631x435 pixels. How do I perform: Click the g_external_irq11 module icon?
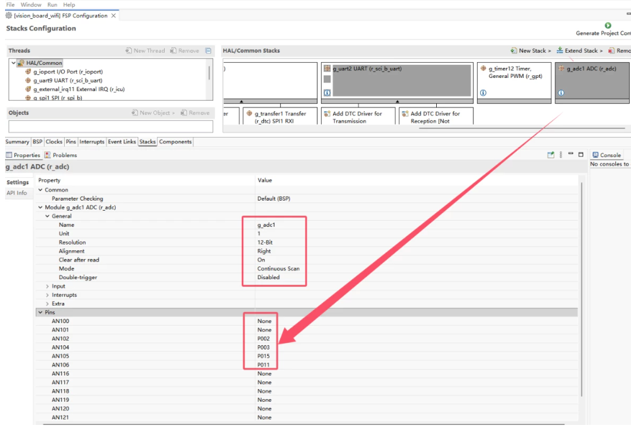coord(28,89)
